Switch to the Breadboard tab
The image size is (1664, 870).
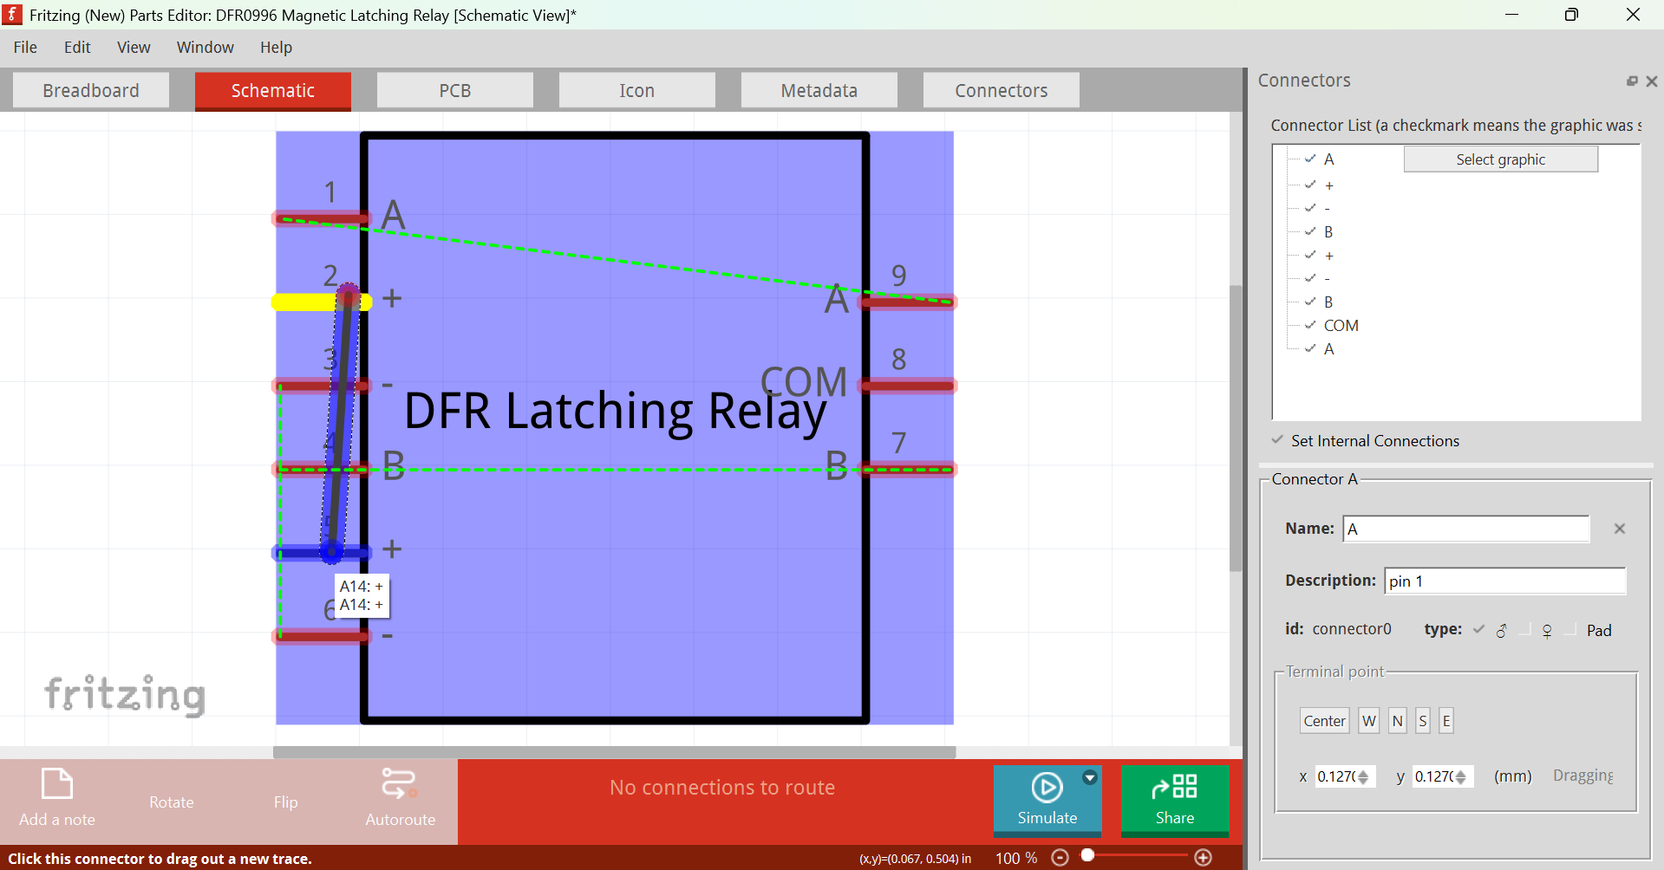click(x=91, y=90)
